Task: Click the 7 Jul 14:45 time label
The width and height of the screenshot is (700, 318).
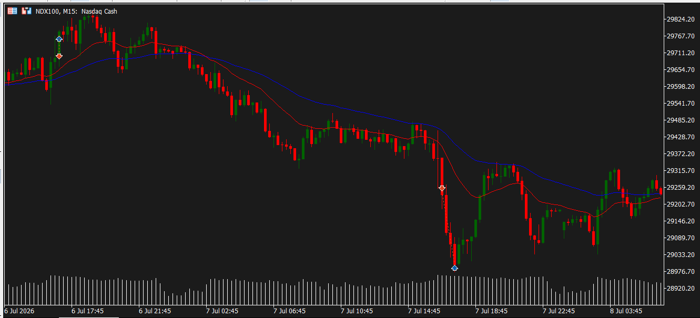Action: 424,311
